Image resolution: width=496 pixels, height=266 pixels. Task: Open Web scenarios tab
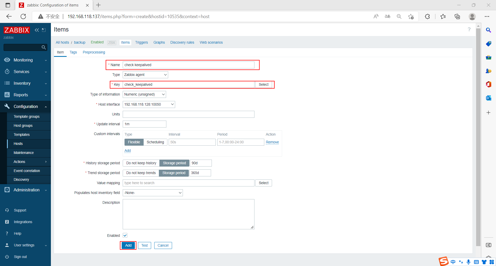[x=211, y=42]
